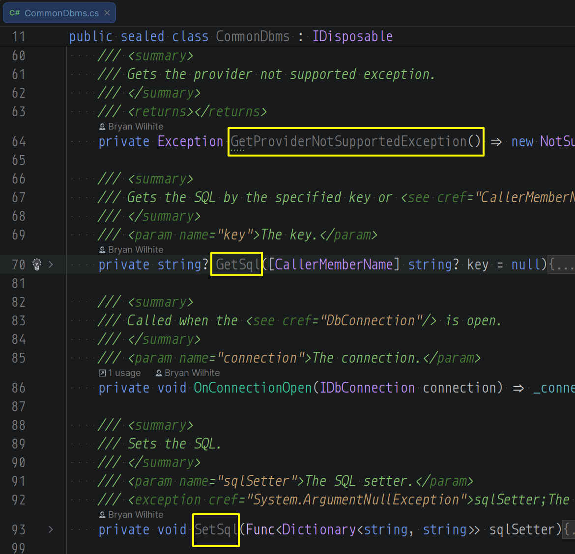The width and height of the screenshot is (575, 554).
Task: Expand collapsed GetSql body placeholder {...}
Action: pos(561,264)
